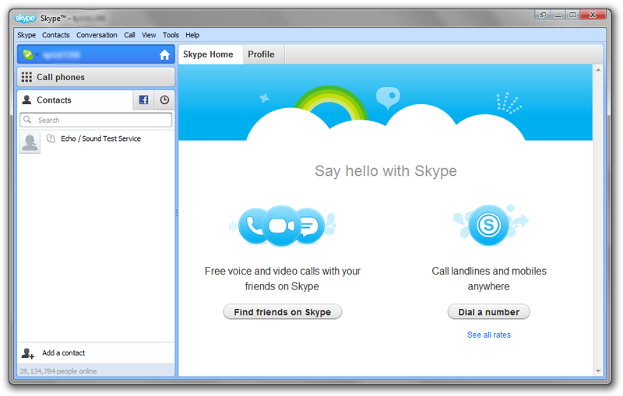The width and height of the screenshot is (623, 396).
Task: Click the Skype credit S icon
Action: coord(488,225)
